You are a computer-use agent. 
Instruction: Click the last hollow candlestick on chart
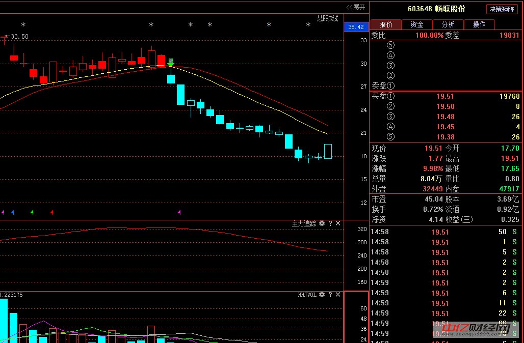pyautogui.click(x=328, y=151)
